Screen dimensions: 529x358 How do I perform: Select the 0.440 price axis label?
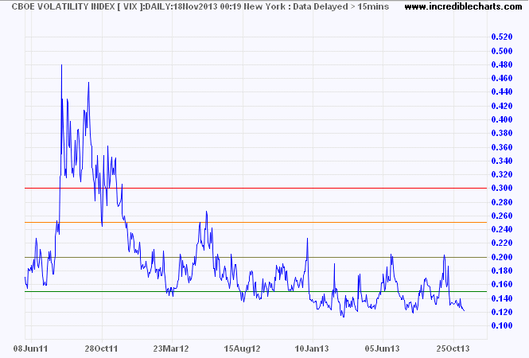point(502,91)
